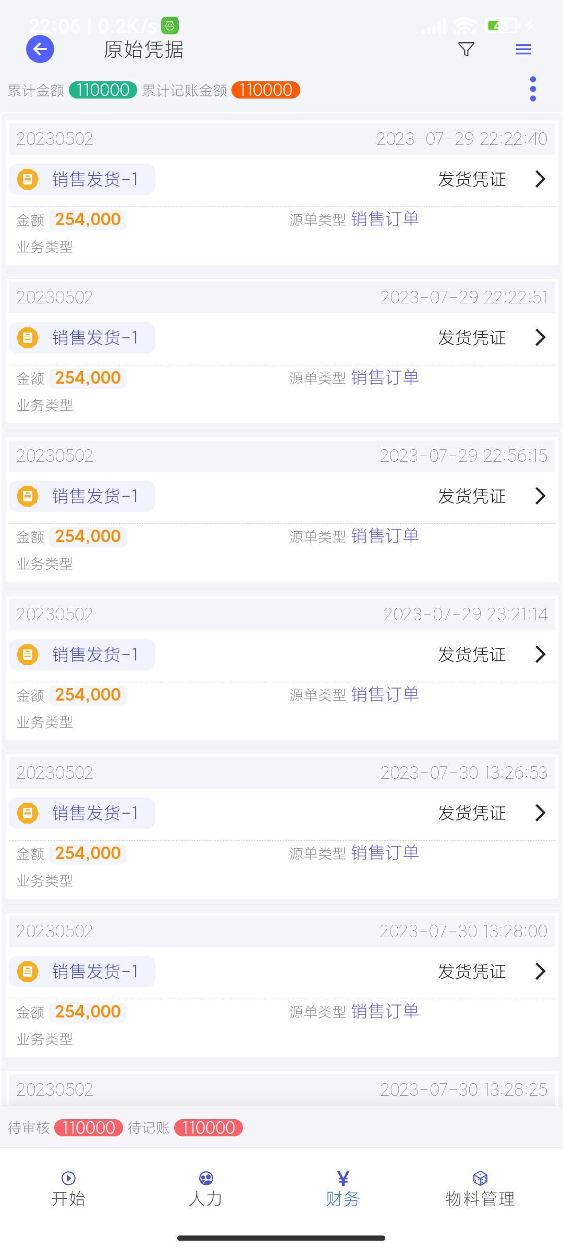
Task: Tap the yen icon in bottom navigation
Action: 343,1178
